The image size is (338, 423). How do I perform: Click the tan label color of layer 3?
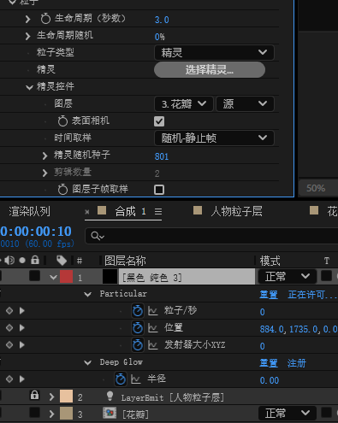[x=66, y=413]
